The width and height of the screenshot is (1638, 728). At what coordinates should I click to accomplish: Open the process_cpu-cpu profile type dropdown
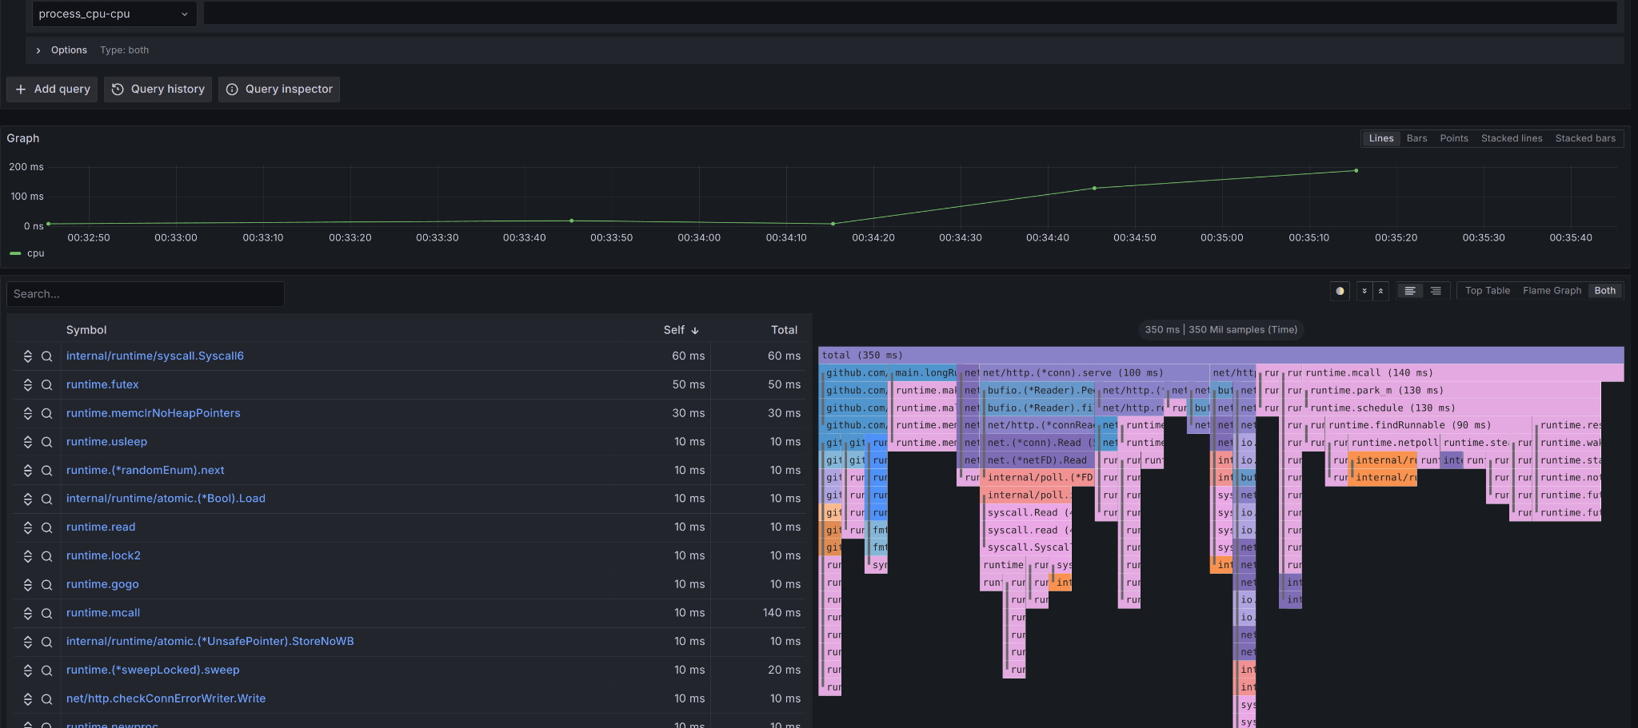tap(114, 14)
